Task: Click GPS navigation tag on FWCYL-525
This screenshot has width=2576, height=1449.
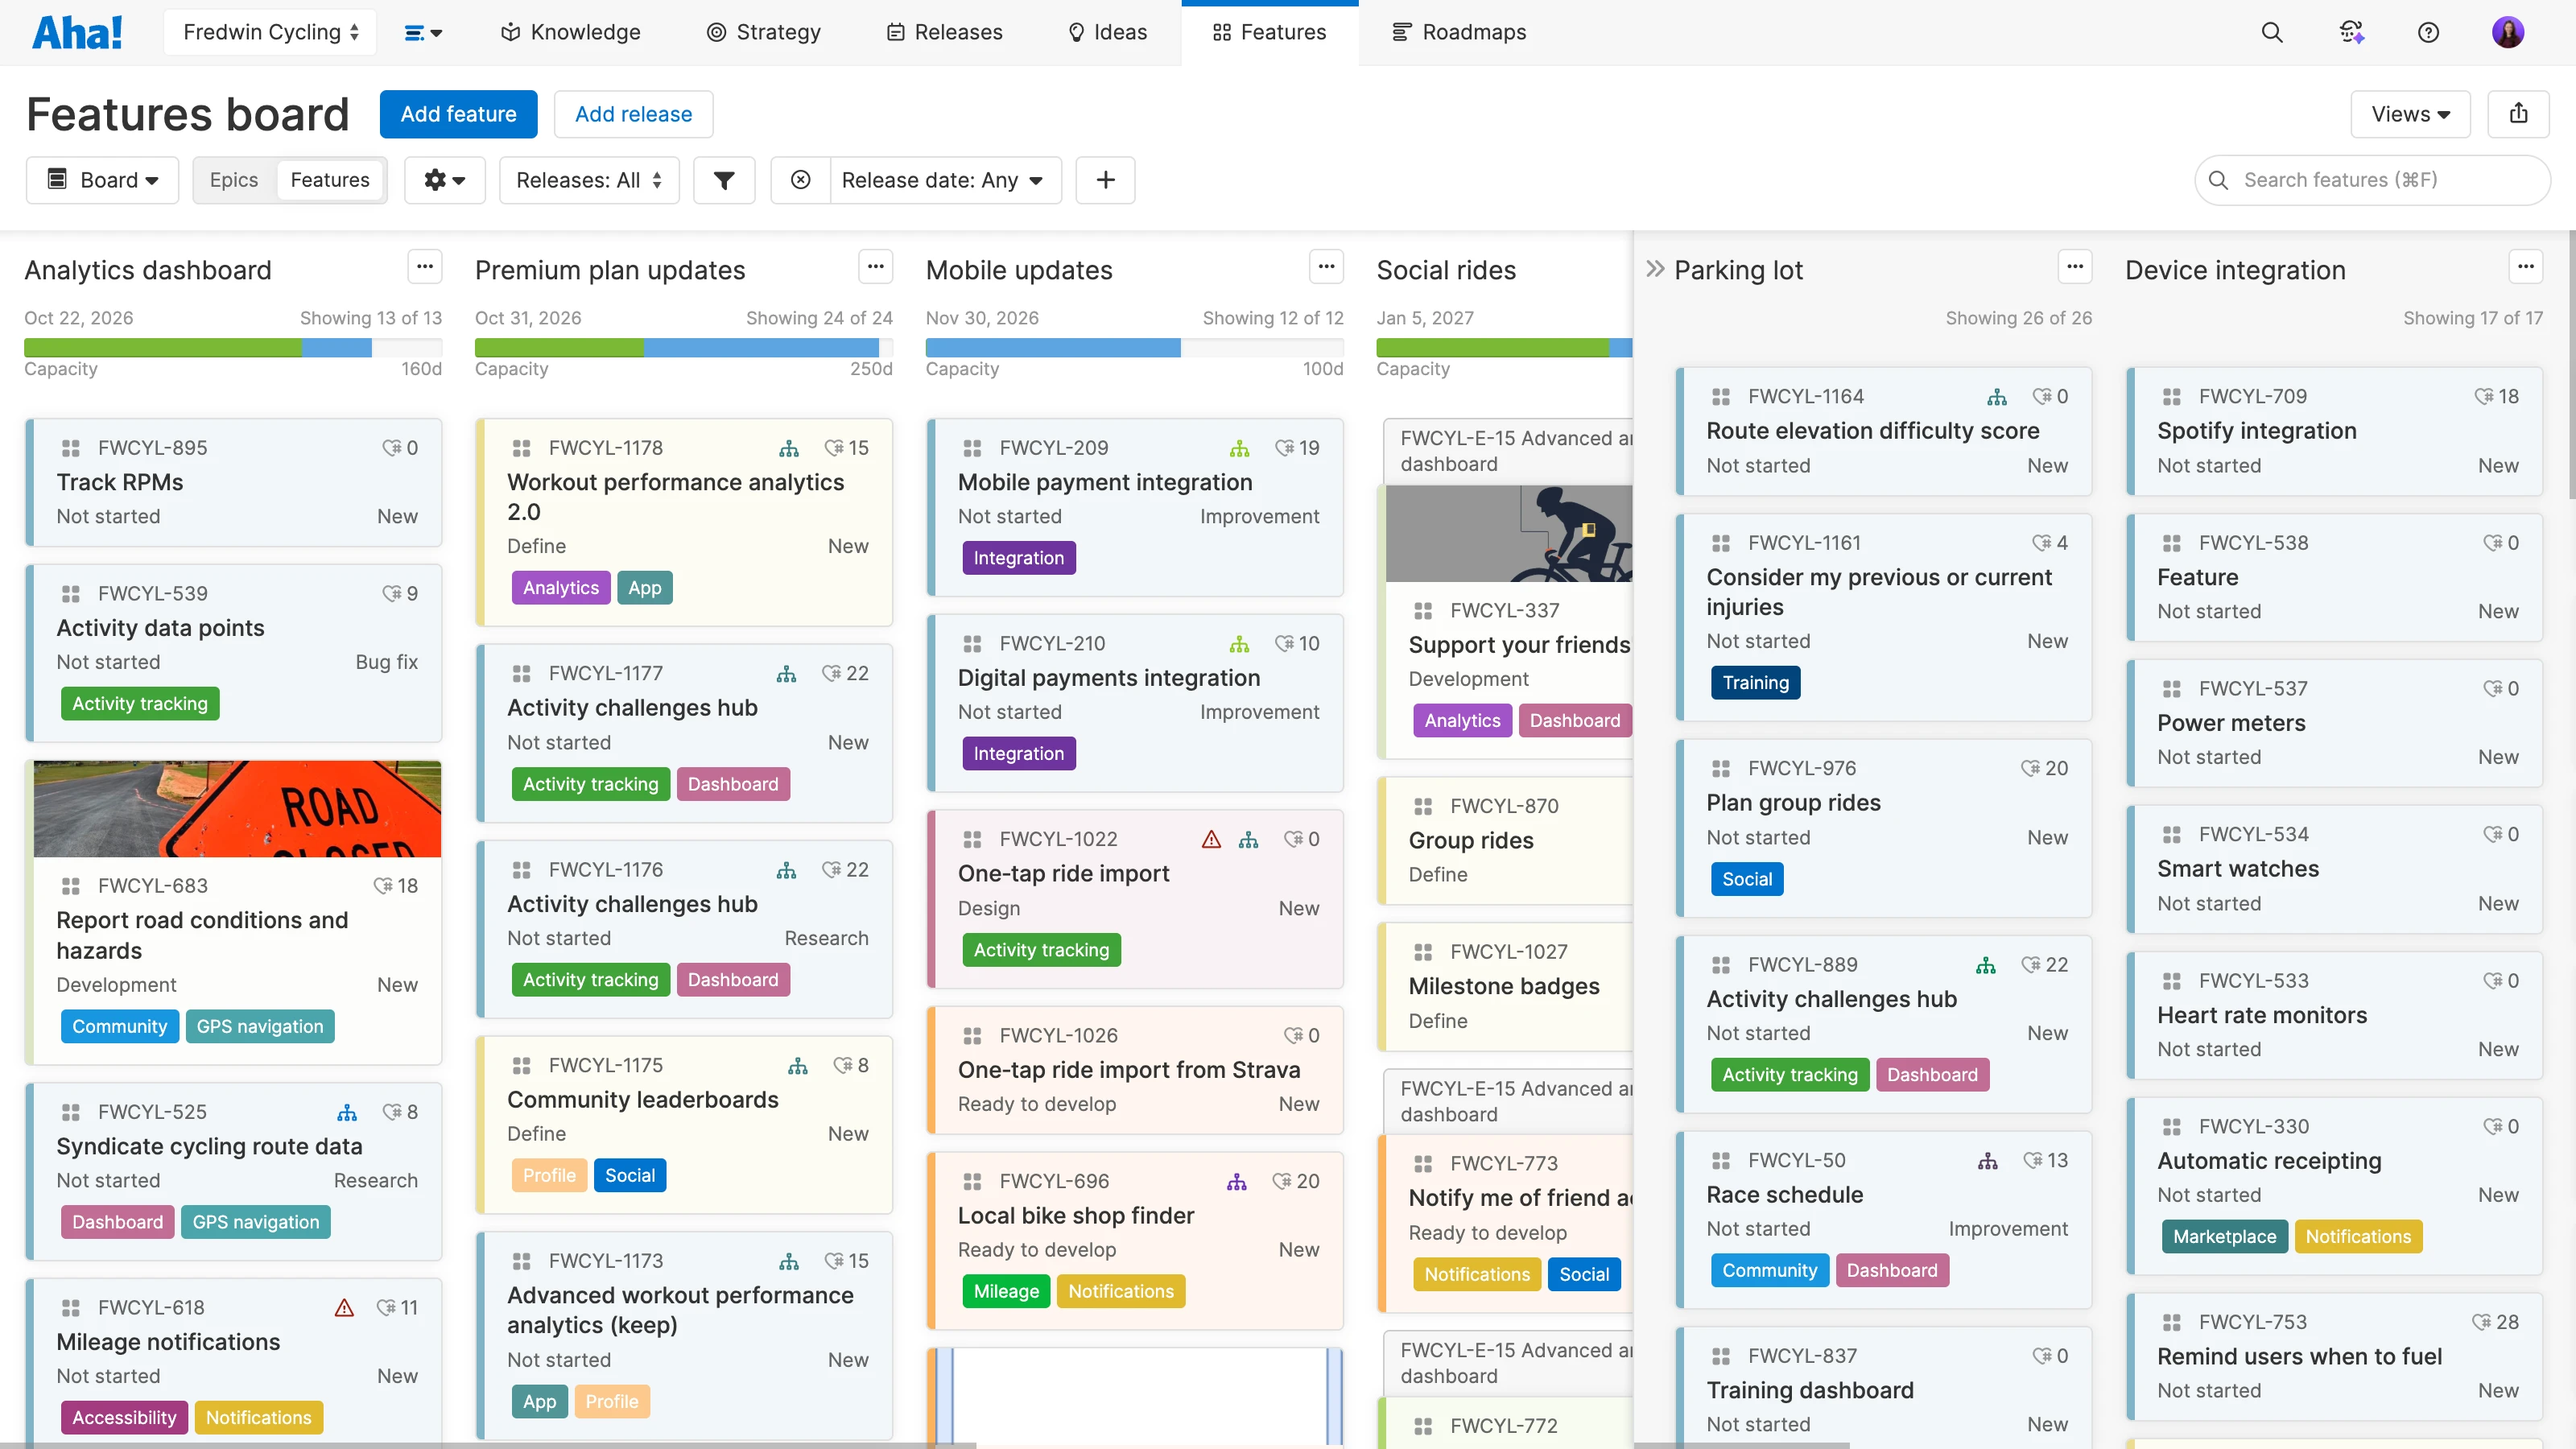Action: 256,1222
